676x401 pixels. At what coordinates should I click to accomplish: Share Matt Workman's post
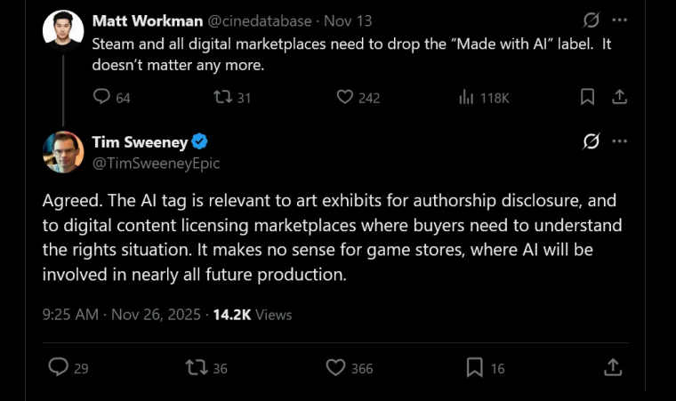click(620, 97)
